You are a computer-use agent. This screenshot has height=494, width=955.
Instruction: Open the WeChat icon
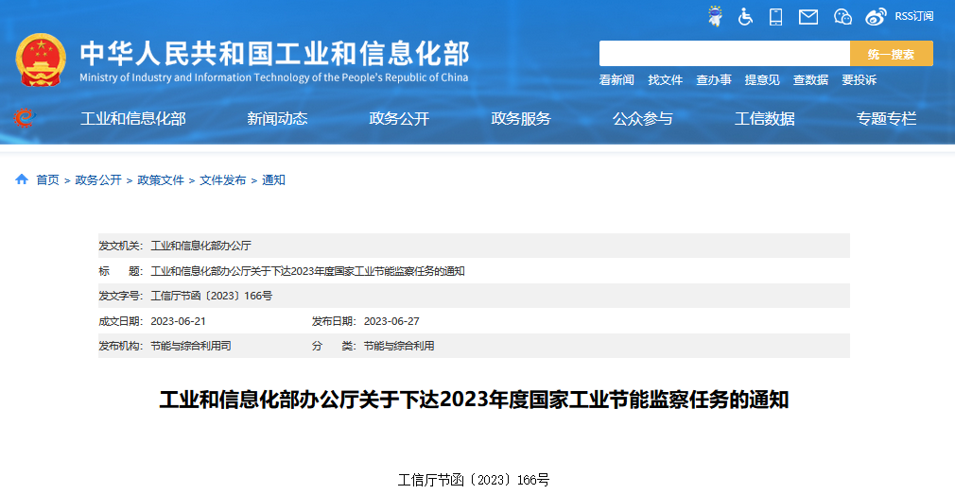pos(842,17)
